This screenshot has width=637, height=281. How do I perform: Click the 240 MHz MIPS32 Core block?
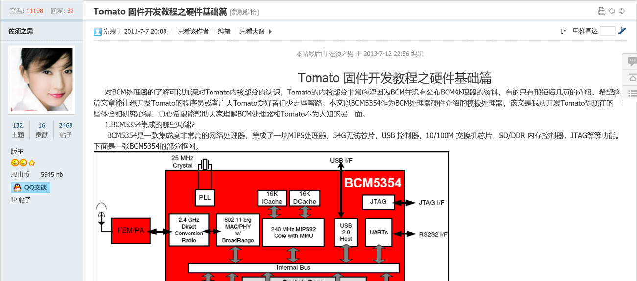[x=293, y=233]
